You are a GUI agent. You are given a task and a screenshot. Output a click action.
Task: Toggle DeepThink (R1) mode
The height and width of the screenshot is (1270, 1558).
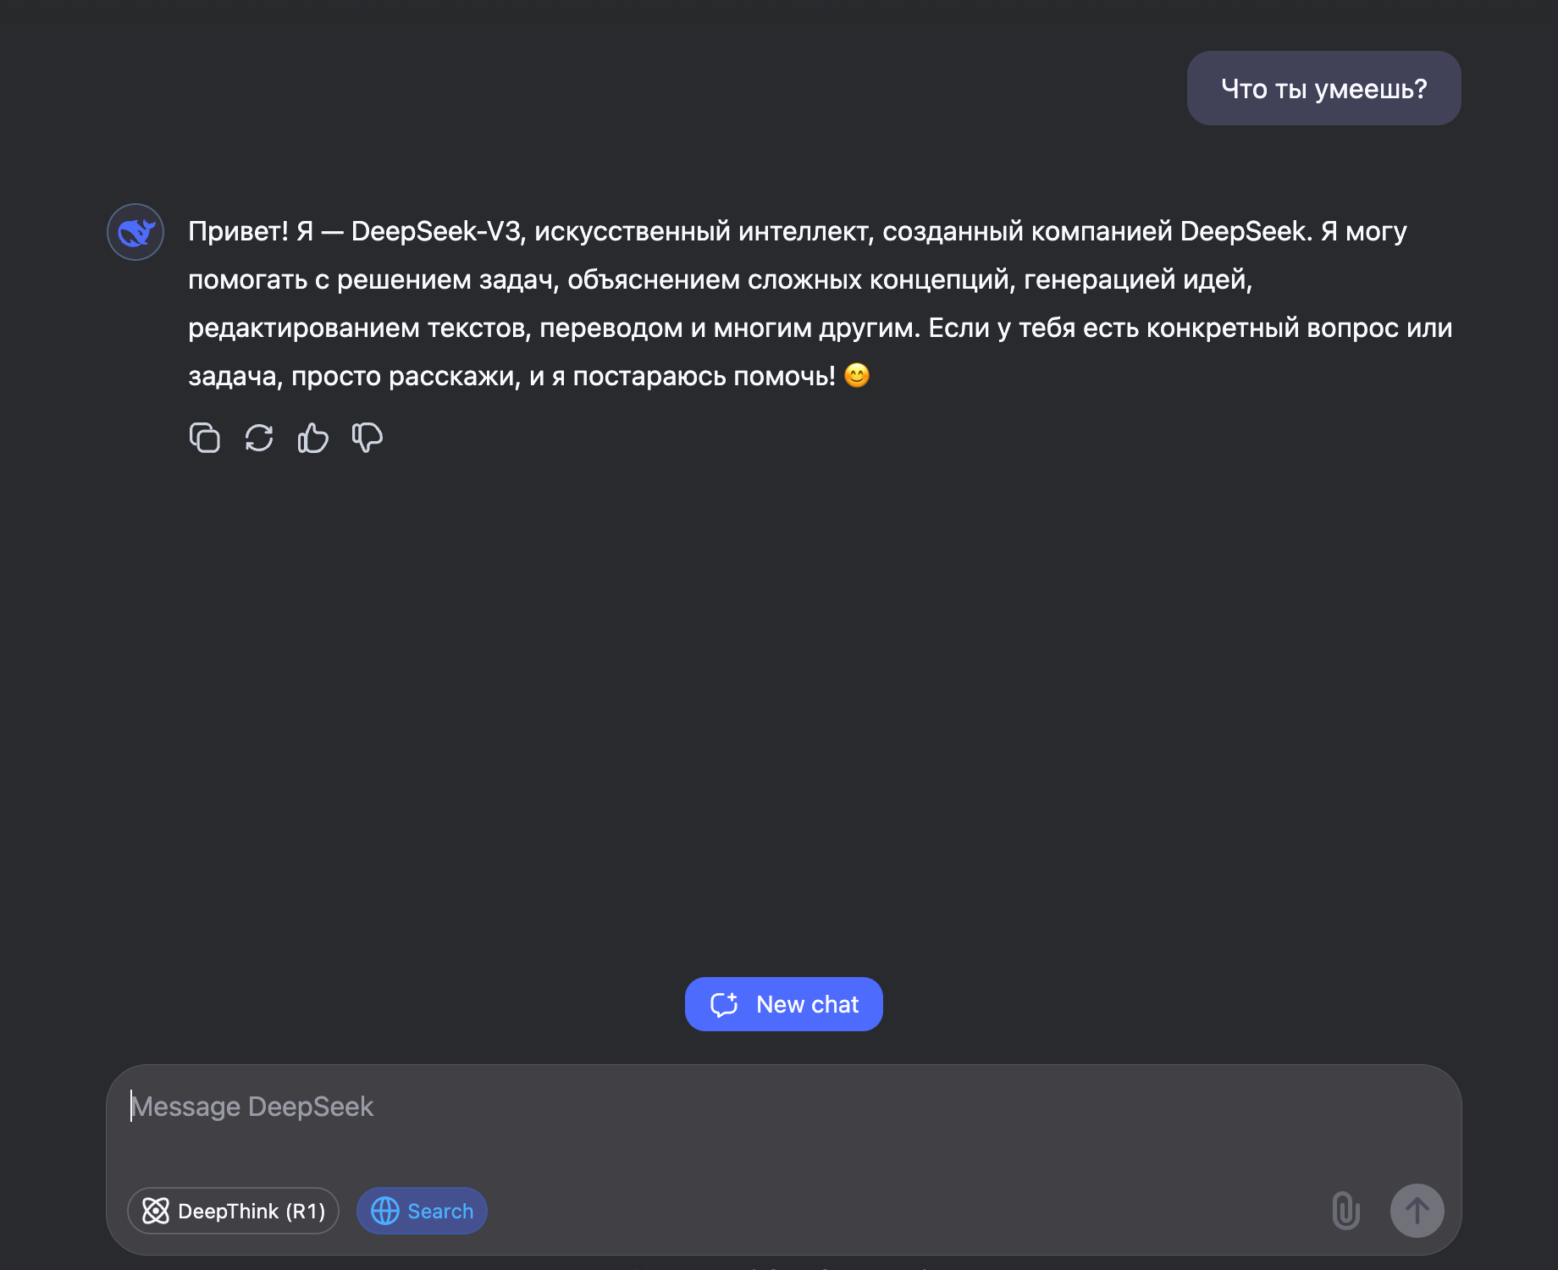233,1211
